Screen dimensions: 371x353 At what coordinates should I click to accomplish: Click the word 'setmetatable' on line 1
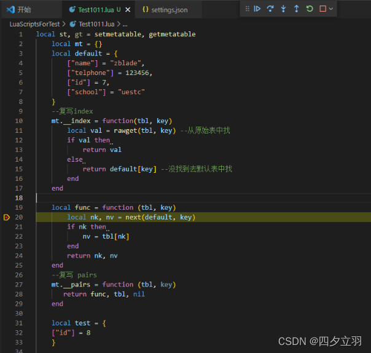click(x=118, y=34)
